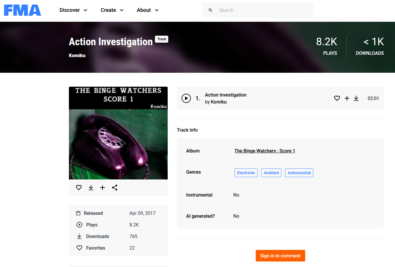
Task: Add track to playlist with plus icon in track row
Action: pos(347,98)
